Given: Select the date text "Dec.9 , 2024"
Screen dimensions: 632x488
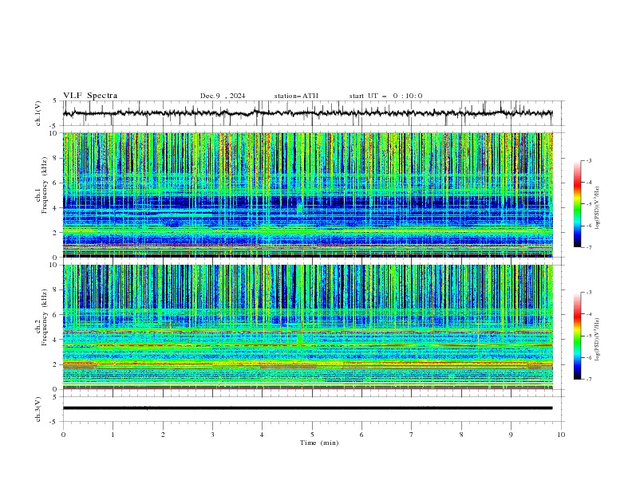Looking at the screenshot, I should click(223, 96).
